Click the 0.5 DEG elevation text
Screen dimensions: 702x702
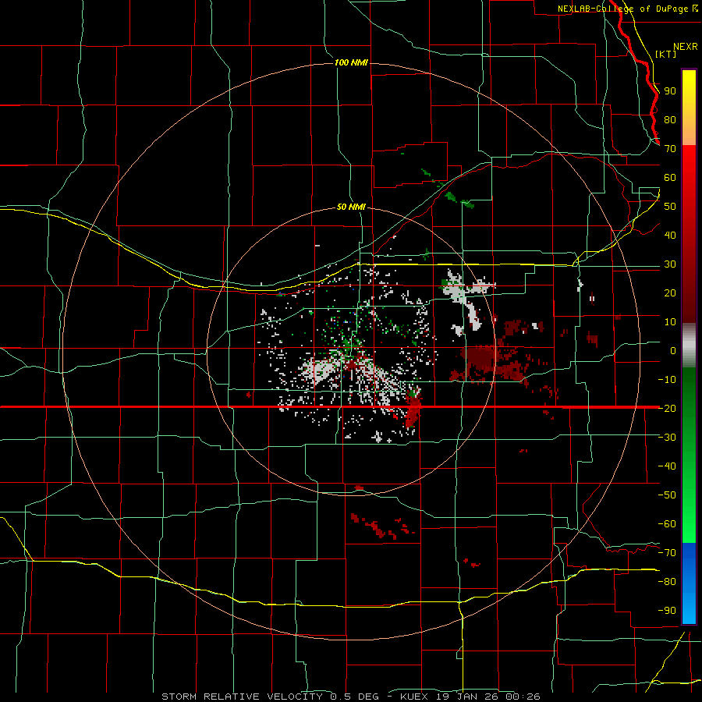[x=355, y=697]
